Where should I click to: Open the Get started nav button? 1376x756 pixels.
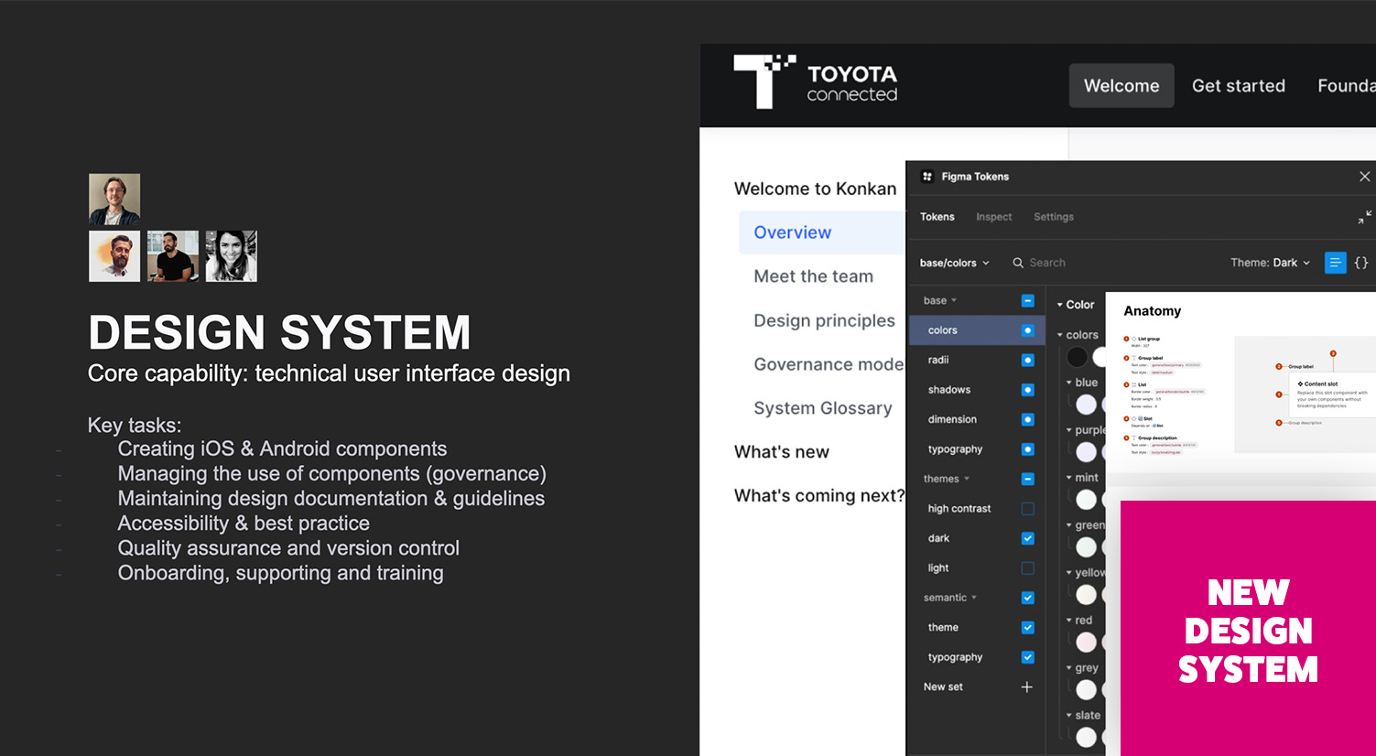pyautogui.click(x=1238, y=86)
